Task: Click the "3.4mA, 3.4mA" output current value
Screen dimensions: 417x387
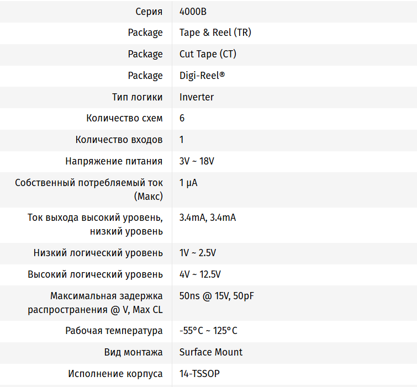Action: 208,218
